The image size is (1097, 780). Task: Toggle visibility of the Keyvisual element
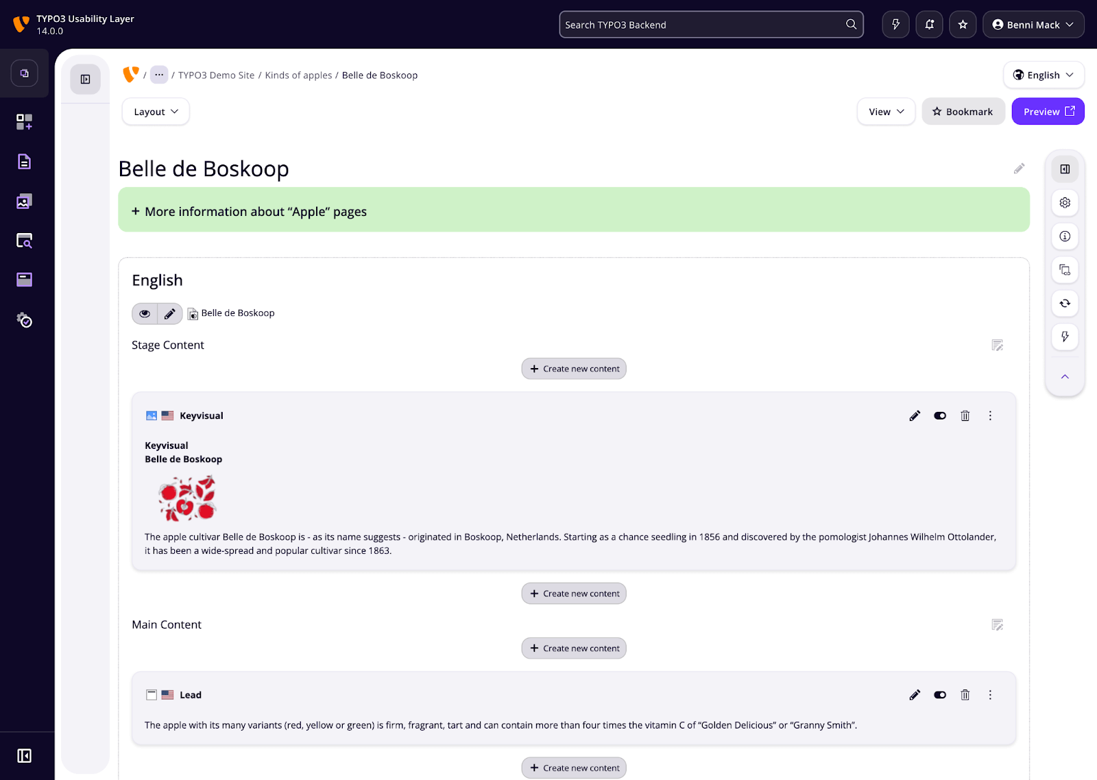point(940,416)
